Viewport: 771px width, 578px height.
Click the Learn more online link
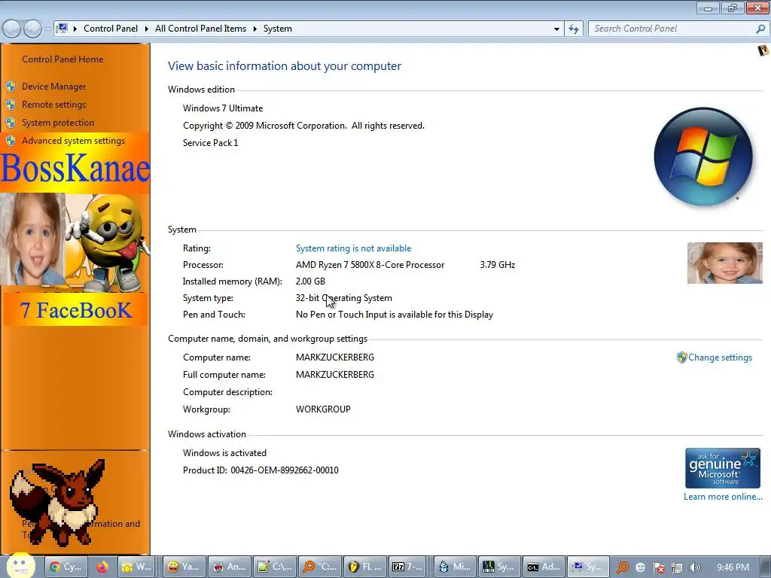point(723,497)
